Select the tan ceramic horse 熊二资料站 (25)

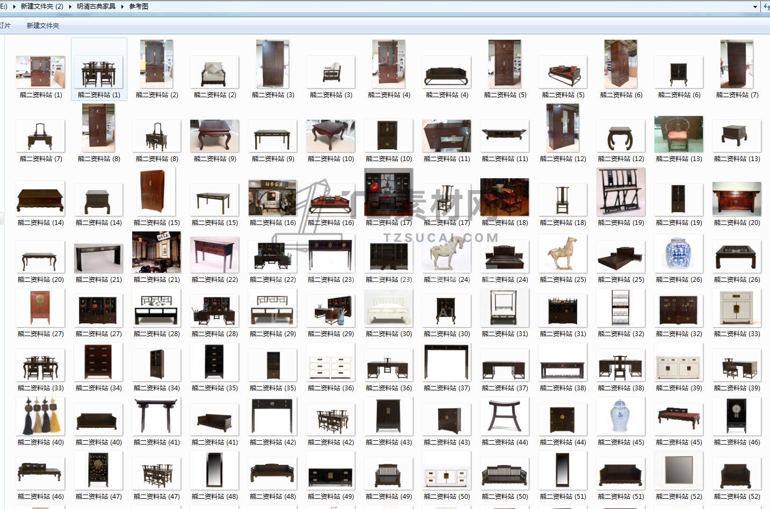[x=563, y=253]
